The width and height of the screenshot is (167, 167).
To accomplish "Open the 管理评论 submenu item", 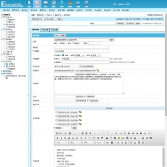I will coord(43,10).
